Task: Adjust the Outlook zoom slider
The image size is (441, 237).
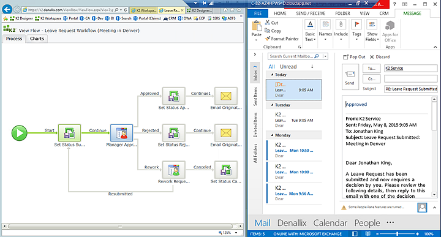Action: tap(397, 233)
